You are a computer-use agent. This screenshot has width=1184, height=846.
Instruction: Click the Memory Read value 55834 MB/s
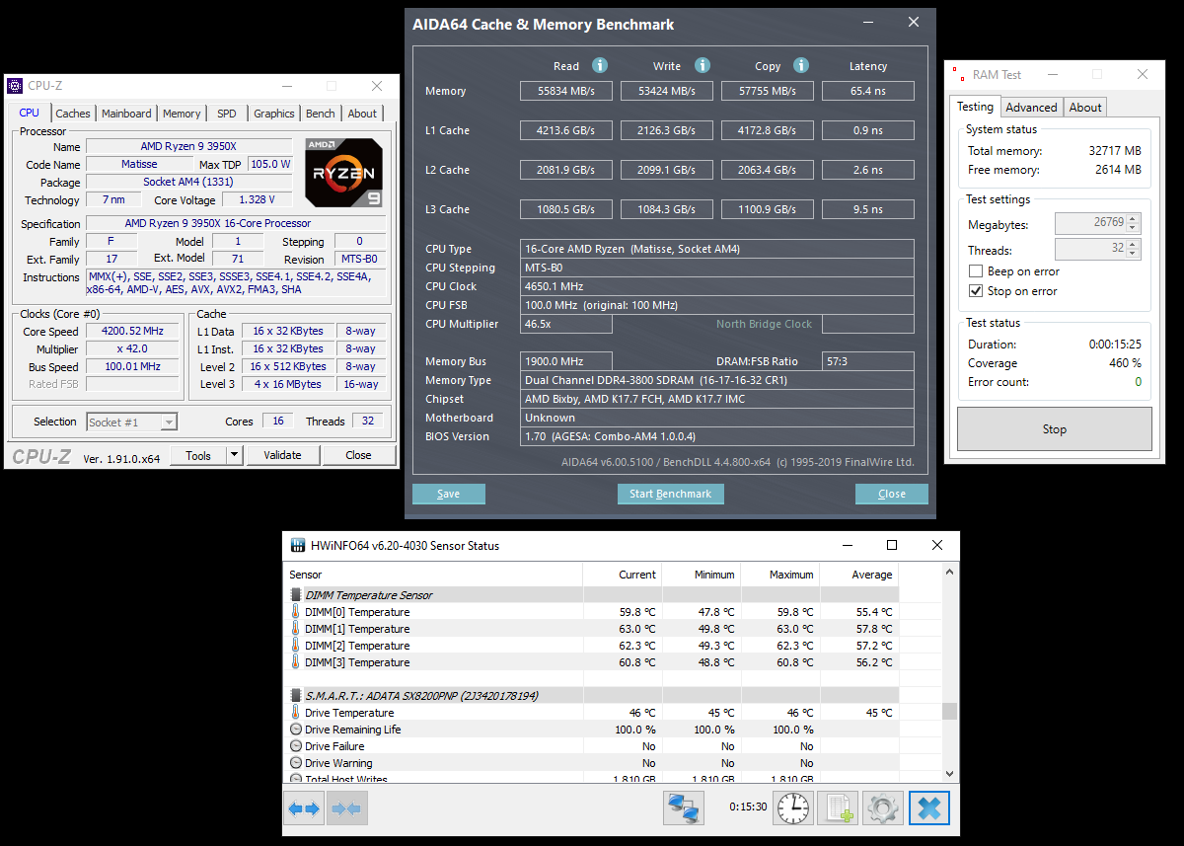(566, 91)
